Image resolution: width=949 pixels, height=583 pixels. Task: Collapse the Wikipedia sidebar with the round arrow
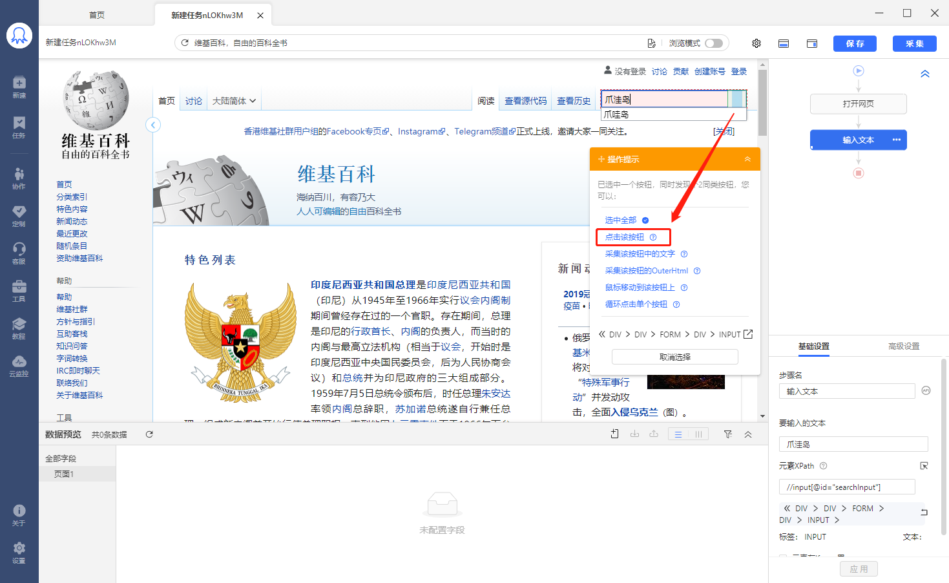[153, 125]
